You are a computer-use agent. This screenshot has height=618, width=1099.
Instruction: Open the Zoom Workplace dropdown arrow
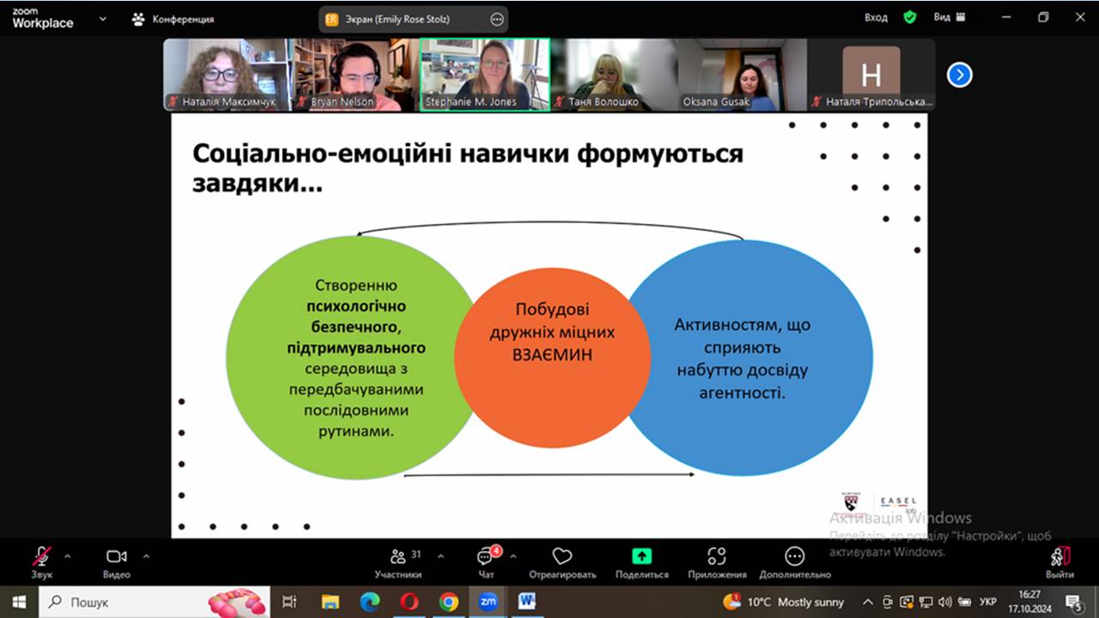pyautogui.click(x=103, y=18)
